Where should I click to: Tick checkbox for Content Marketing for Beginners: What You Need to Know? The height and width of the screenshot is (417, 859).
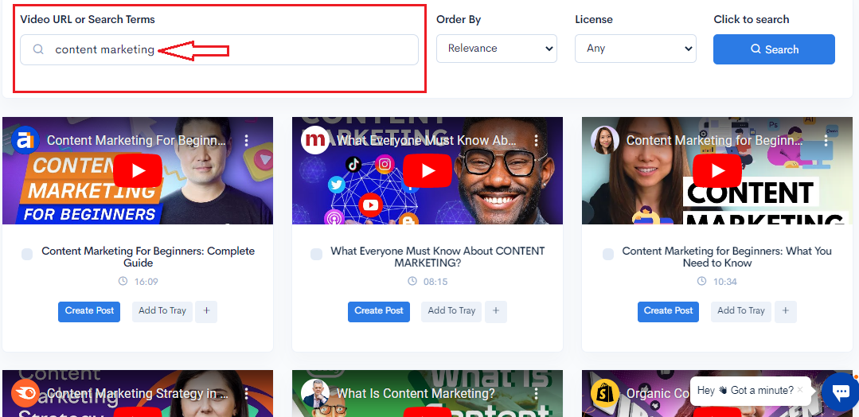608,254
